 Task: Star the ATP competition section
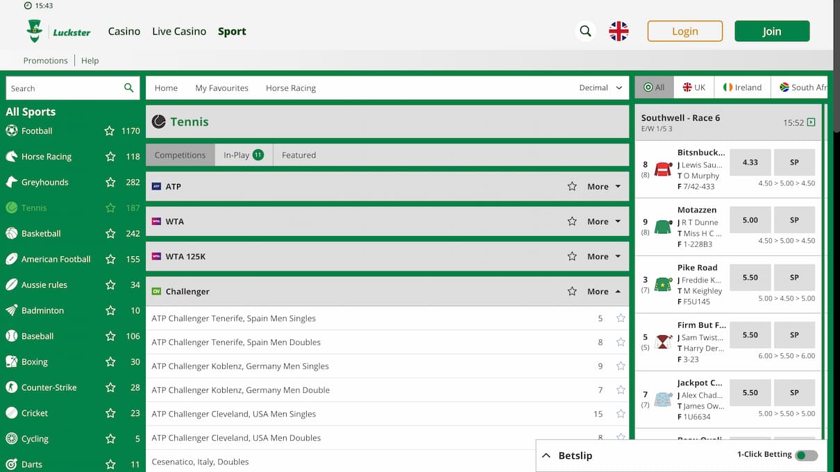[571, 186]
